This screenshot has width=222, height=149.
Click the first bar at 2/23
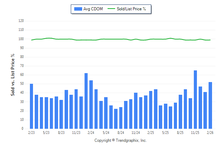coord(32,106)
